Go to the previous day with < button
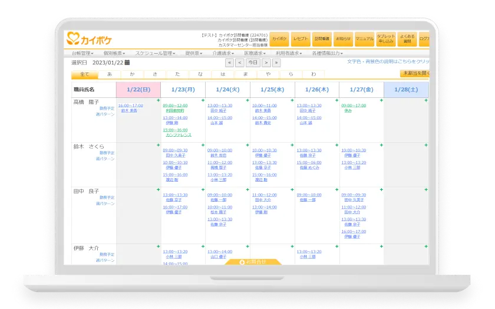Image resolution: width=495 pixels, height=309 pixels. 240,63
